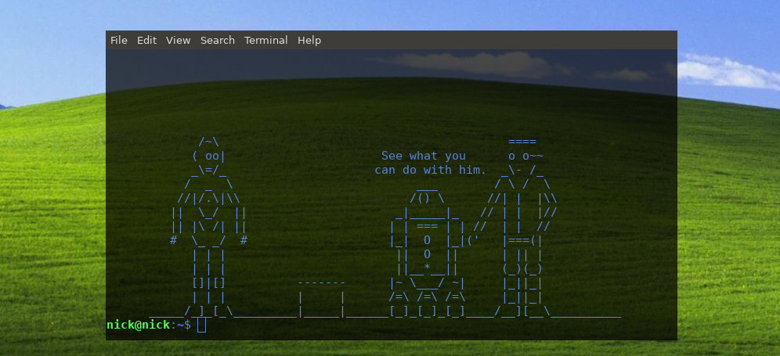Click the nick@nick prompt text
780x356 pixels.
(139, 325)
